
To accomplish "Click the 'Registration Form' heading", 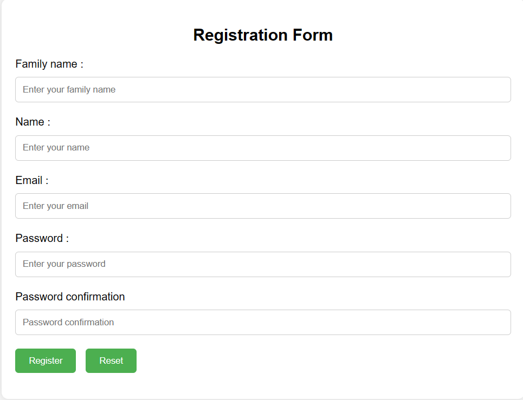I will [x=263, y=35].
